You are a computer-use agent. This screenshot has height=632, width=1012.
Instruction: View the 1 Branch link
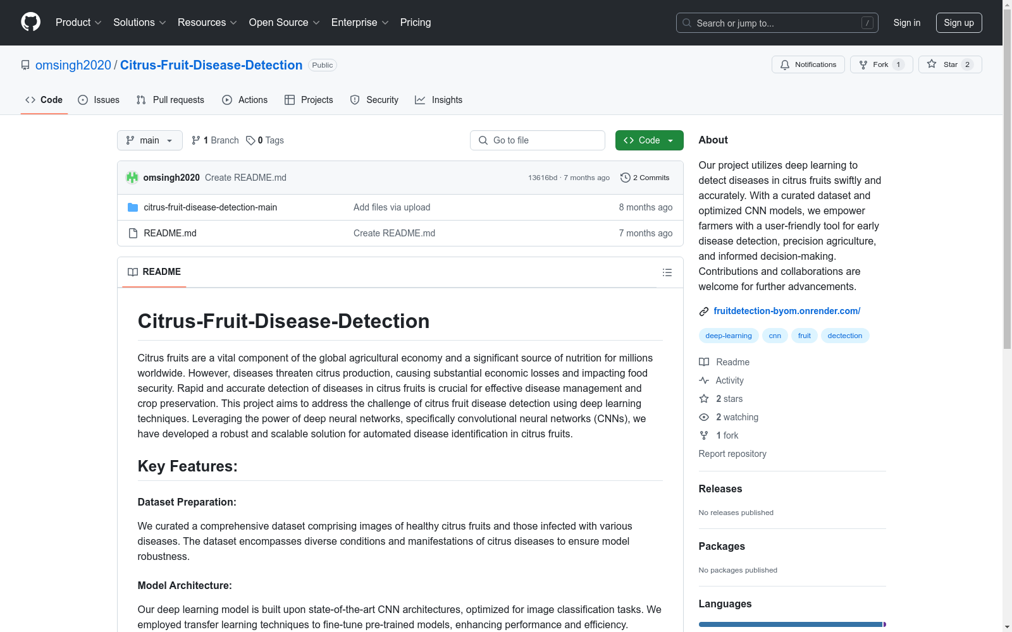point(215,140)
